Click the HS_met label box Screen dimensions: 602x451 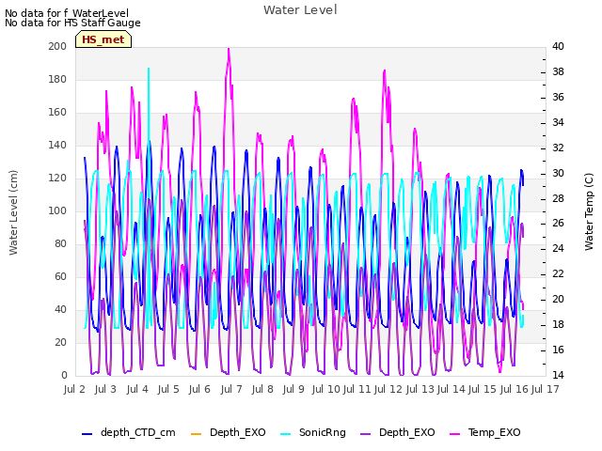103,39
